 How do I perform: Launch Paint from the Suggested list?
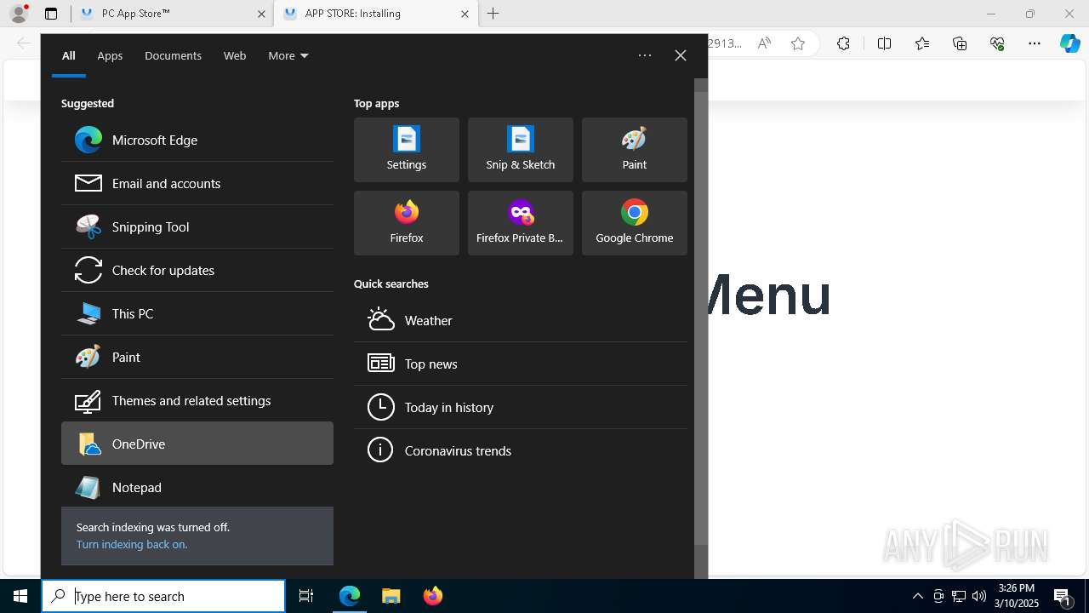pos(197,357)
